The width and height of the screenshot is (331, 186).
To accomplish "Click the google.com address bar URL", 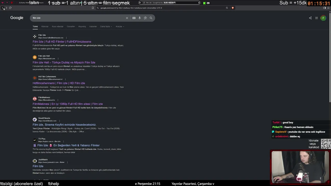I will 131,8.
